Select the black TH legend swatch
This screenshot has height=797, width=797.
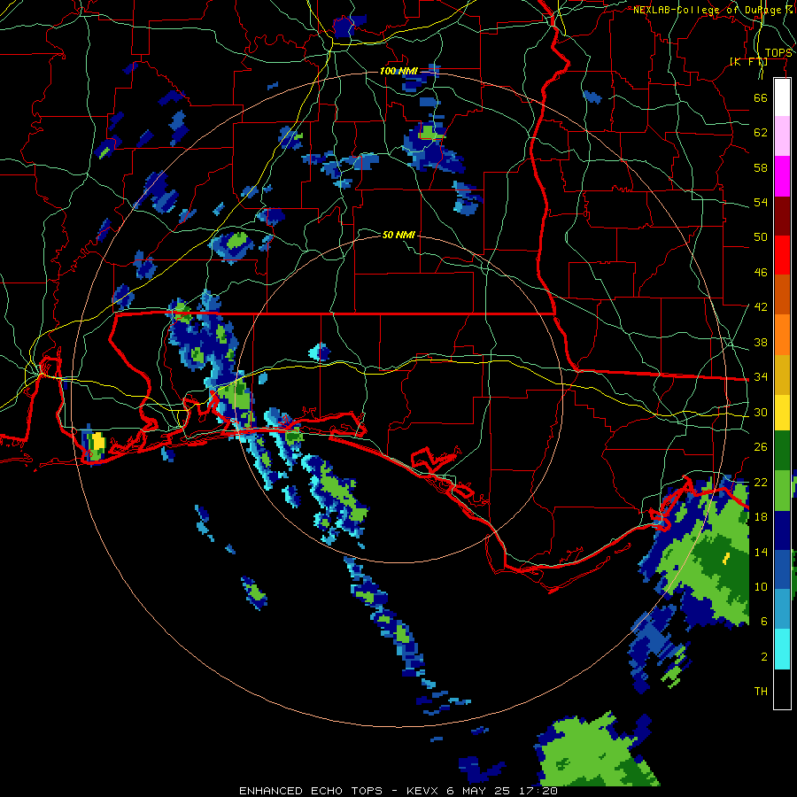[x=782, y=689]
